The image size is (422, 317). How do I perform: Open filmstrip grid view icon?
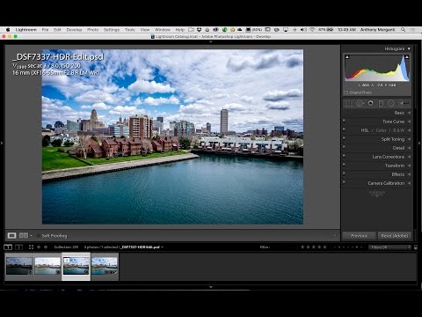click(31, 247)
